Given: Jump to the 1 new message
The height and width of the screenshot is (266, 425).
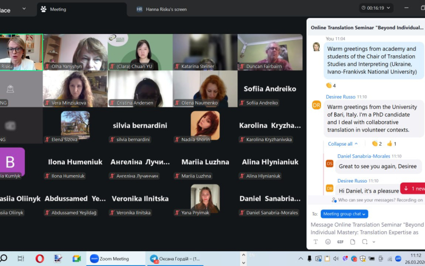Looking at the screenshot, I should click(413, 188).
